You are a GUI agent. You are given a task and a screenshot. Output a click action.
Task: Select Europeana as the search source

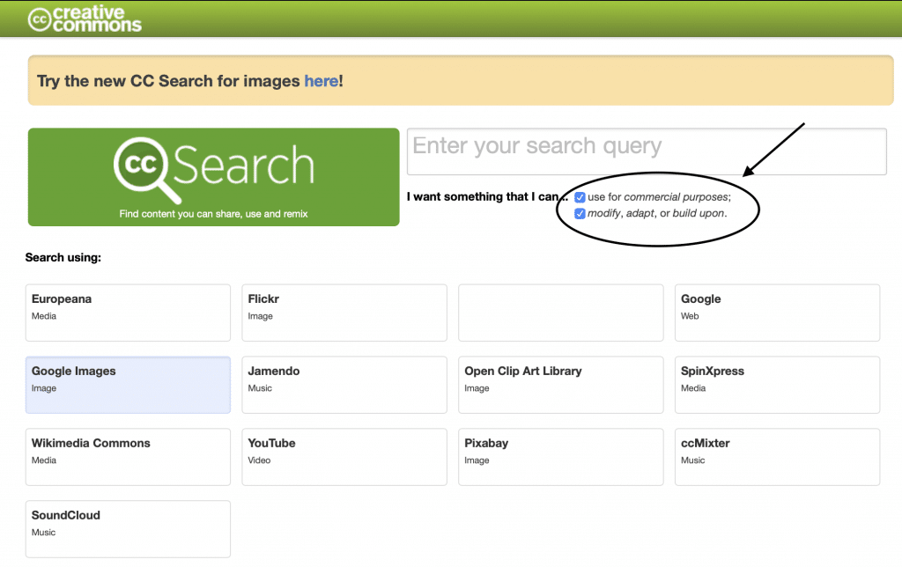[128, 313]
